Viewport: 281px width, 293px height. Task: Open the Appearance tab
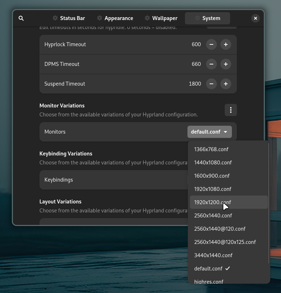[115, 18]
